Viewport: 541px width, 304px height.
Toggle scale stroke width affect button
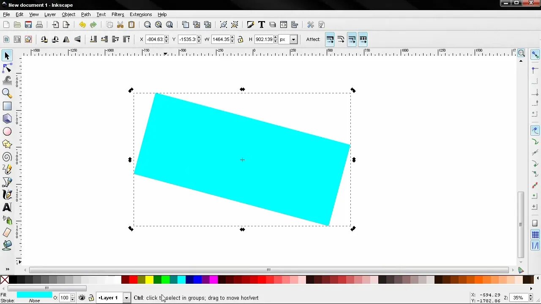coord(330,39)
